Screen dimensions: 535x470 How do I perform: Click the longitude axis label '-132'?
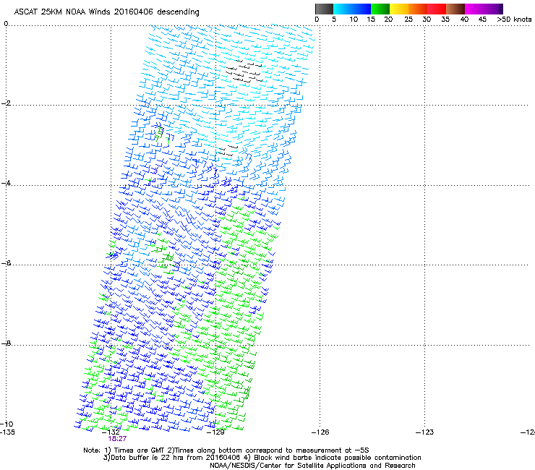pyautogui.click(x=111, y=432)
